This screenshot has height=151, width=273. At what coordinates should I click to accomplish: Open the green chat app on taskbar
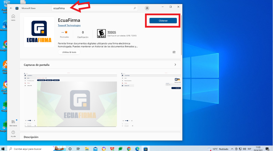[121, 149]
